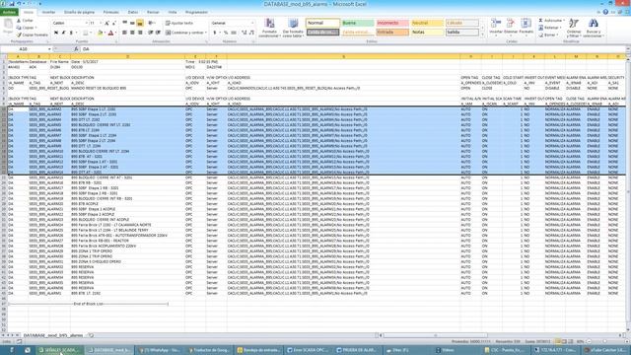This screenshot has height=355, width=631.
Task: Click the Name Box showing A10
Action: click(x=27, y=49)
